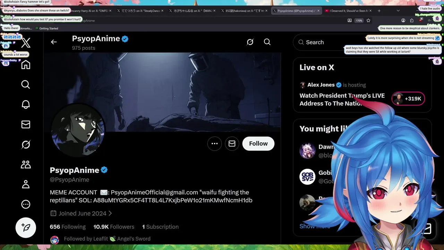Click the install app icon in address bar
Viewport: 444px width, 250px height.
coord(349,20)
